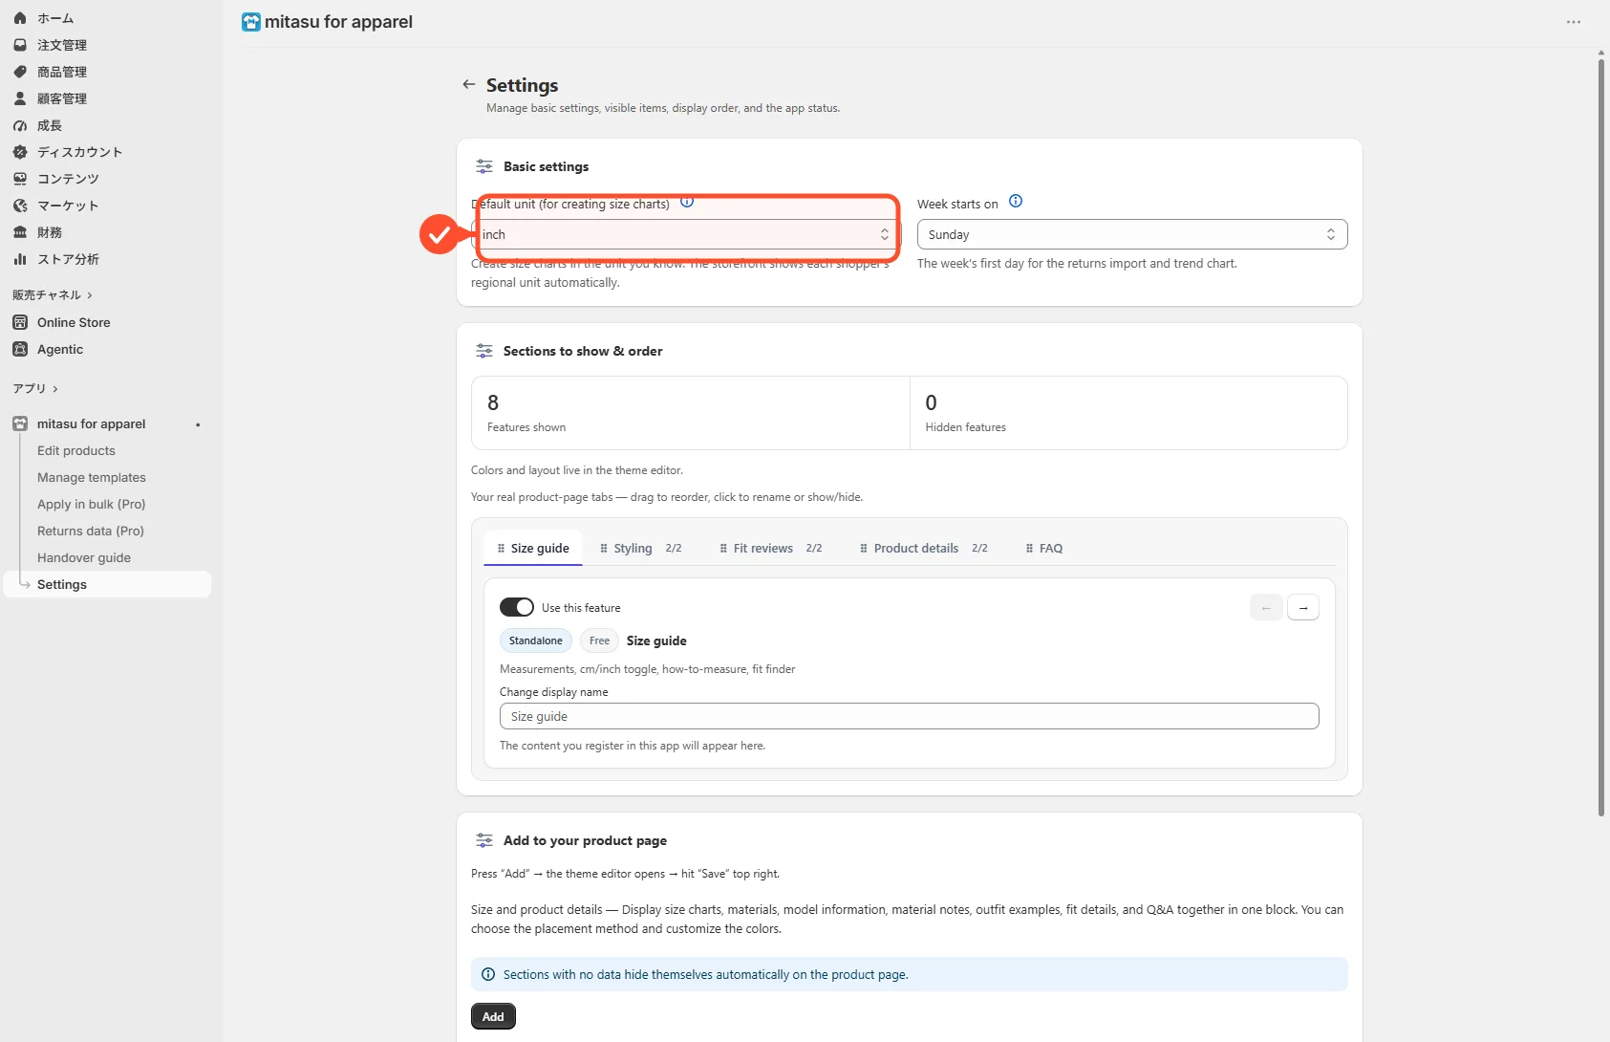Click the Add to your product page icon
This screenshot has height=1042, width=1610.
click(x=484, y=840)
